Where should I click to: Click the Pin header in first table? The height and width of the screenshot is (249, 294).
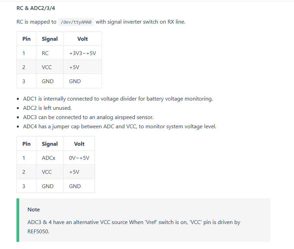click(x=26, y=39)
